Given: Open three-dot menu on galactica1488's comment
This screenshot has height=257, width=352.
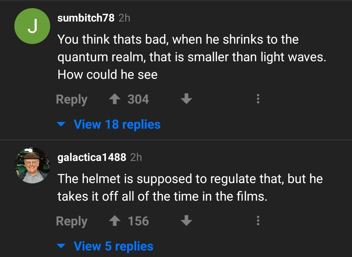Looking at the screenshot, I should point(258,221).
